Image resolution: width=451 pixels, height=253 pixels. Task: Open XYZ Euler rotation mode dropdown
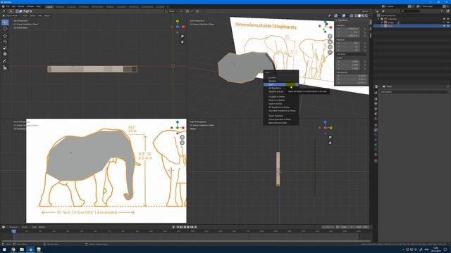click(x=352, y=54)
